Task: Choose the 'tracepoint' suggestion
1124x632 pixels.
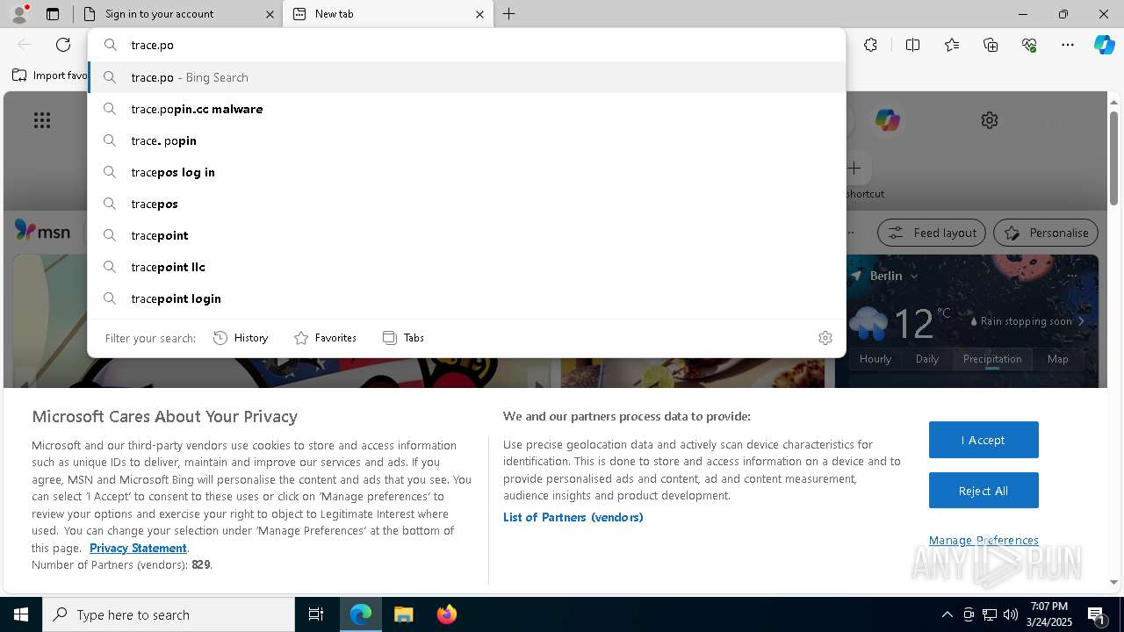Action: tap(466, 235)
